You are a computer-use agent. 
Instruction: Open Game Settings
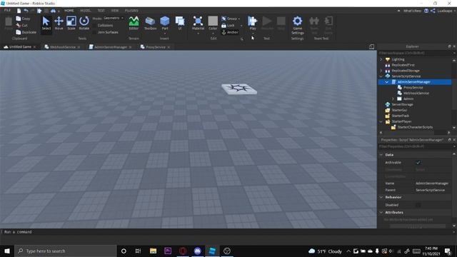tap(297, 25)
